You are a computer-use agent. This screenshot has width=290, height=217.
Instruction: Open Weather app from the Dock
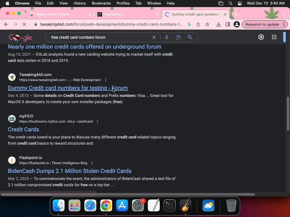208,205
